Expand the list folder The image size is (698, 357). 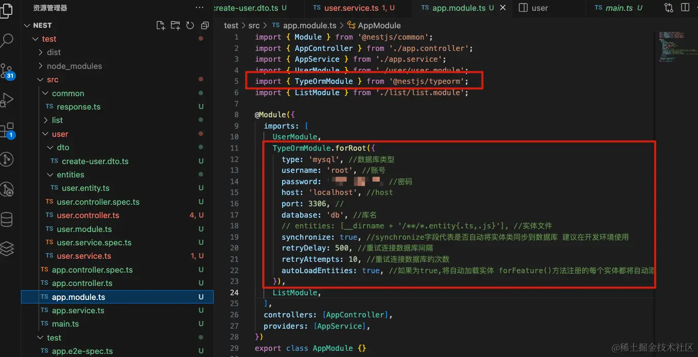point(46,120)
